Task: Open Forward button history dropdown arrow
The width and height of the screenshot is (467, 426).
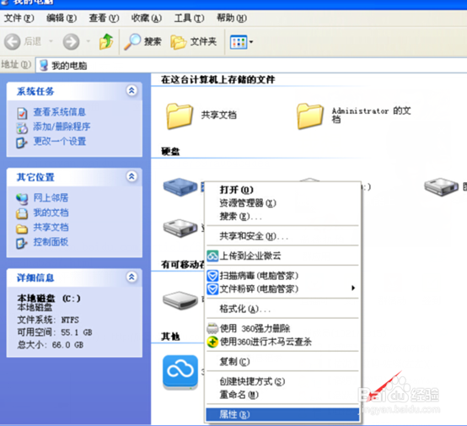Action: (x=89, y=41)
